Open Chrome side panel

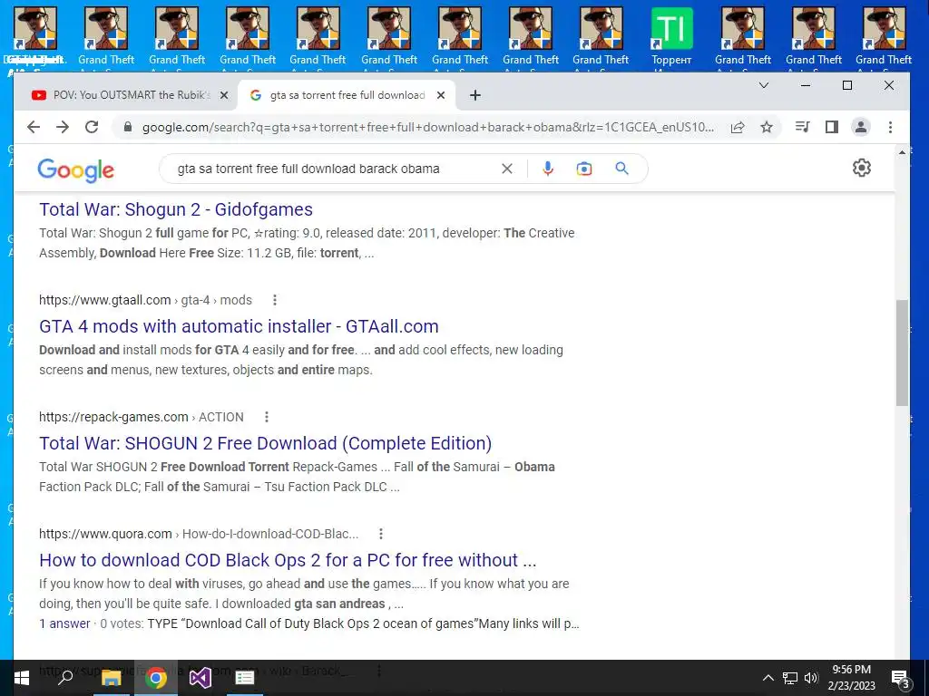click(x=832, y=127)
